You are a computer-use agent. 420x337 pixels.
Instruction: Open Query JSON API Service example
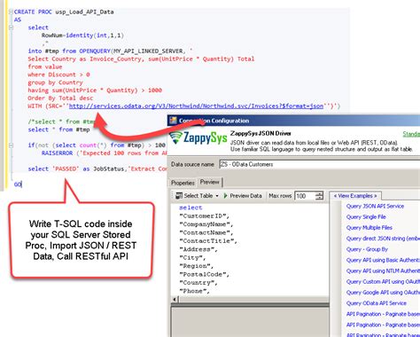click(375, 206)
